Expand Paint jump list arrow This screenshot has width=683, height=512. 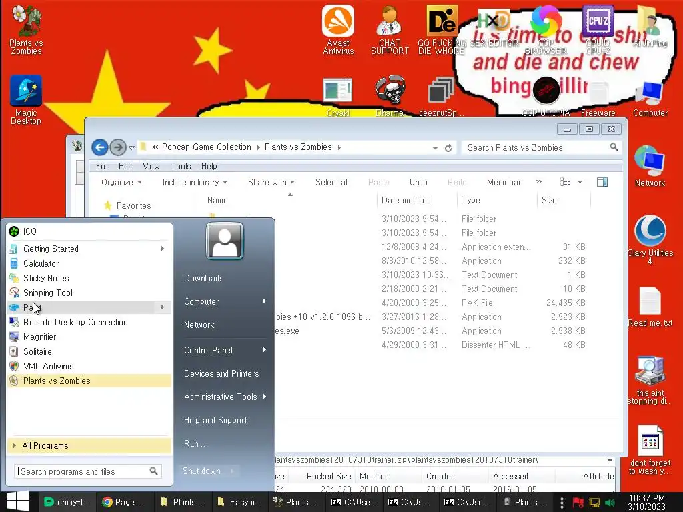(163, 307)
